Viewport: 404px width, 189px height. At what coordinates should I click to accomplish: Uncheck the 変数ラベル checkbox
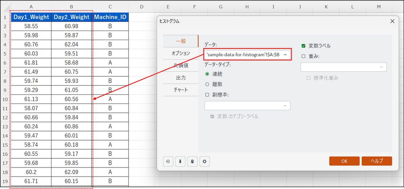pos(303,46)
